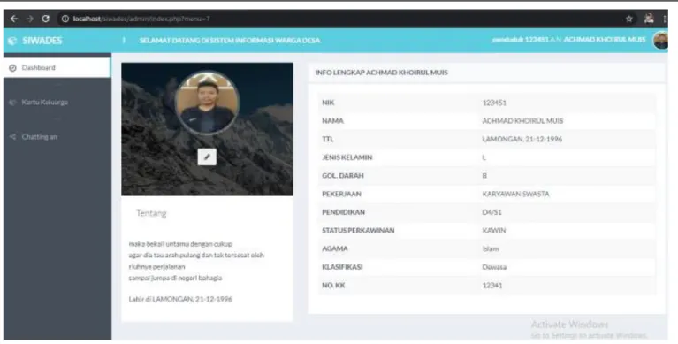
Task: Click the SIWADES brand title
Action: pos(42,41)
